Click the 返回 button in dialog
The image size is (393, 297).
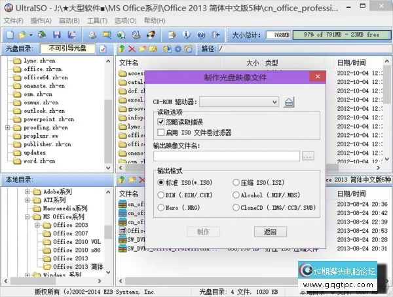click(x=271, y=231)
